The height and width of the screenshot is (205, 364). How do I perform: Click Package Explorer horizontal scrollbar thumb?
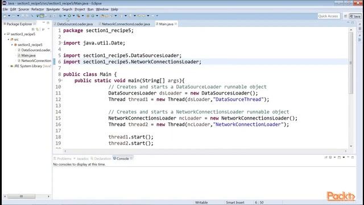pyautogui.click(x=22, y=196)
